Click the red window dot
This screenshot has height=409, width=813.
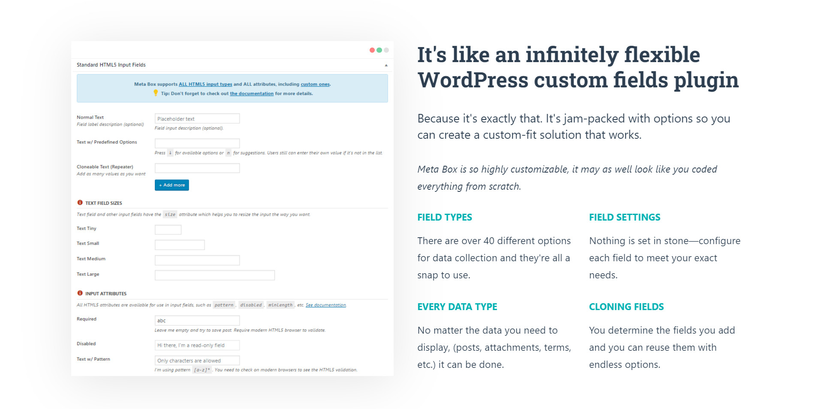click(372, 50)
